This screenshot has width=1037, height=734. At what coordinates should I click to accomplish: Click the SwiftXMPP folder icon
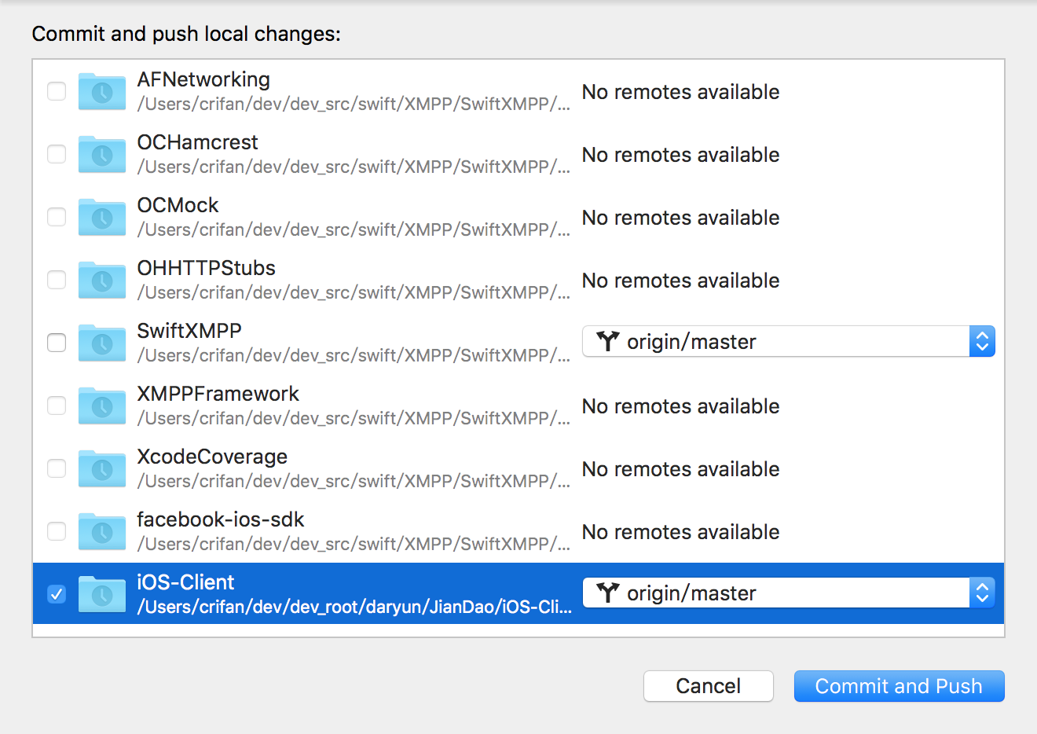click(102, 343)
